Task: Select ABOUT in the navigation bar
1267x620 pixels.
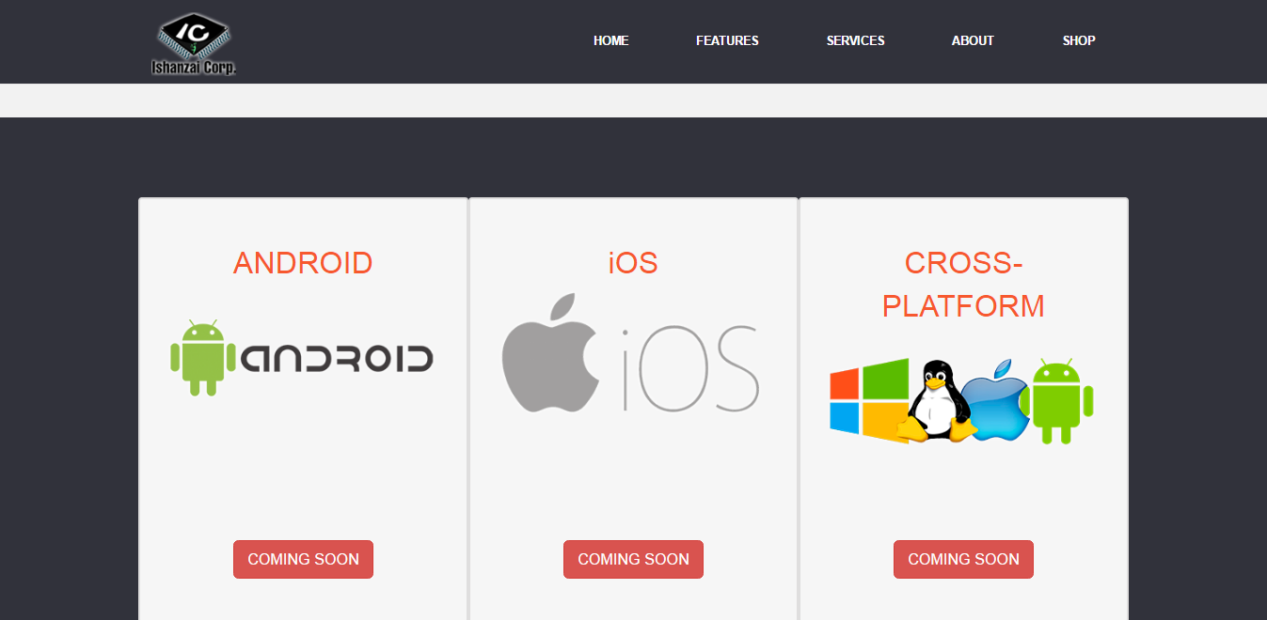Action: point(973,40)
